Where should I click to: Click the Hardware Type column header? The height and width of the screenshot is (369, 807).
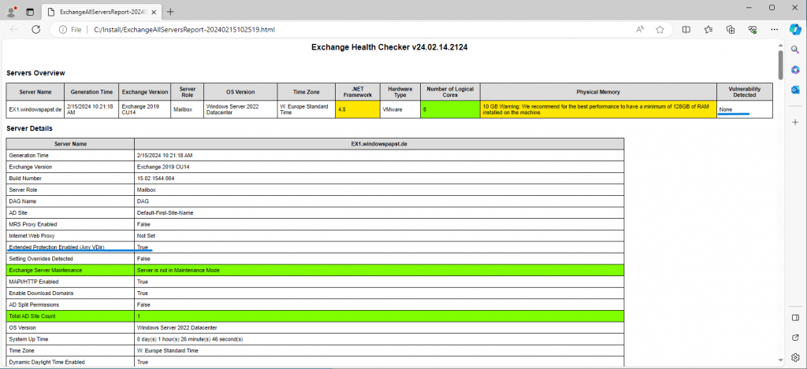pos(400,92)
